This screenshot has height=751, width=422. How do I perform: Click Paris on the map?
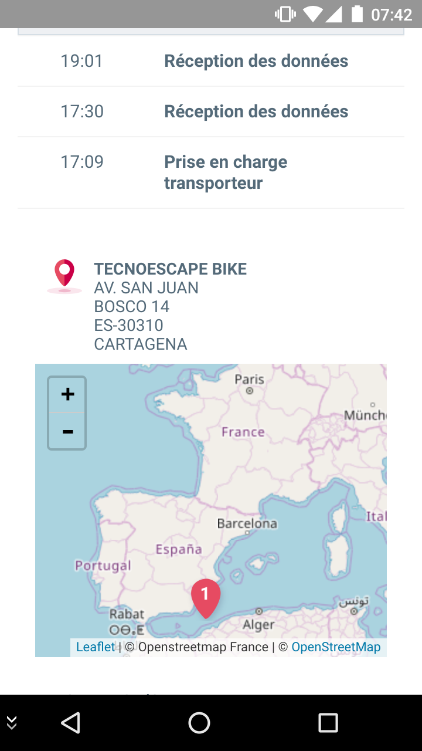point(250,380)
